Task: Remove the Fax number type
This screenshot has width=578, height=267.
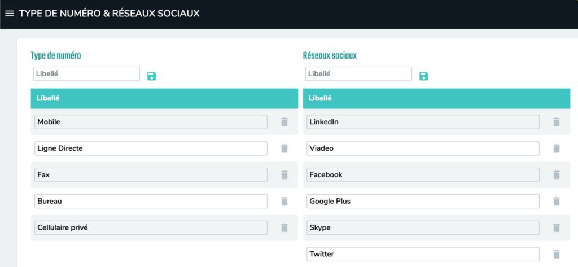Action: point(284,175)
